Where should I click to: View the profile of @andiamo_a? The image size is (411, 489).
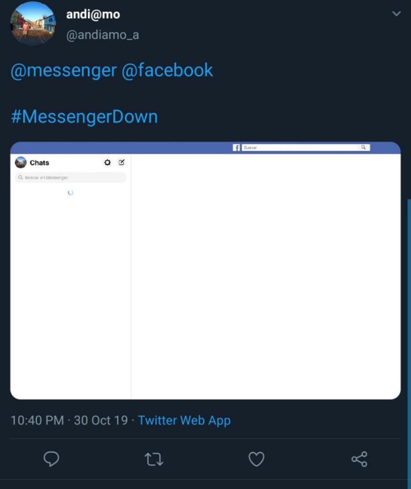pyautogui.click(x=103, y=34)
